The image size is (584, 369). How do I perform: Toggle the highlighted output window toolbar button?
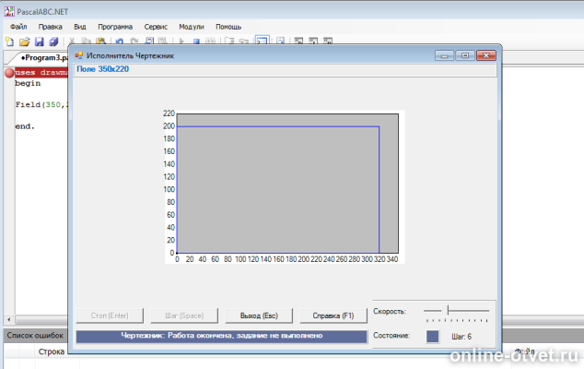click(263, 41)
